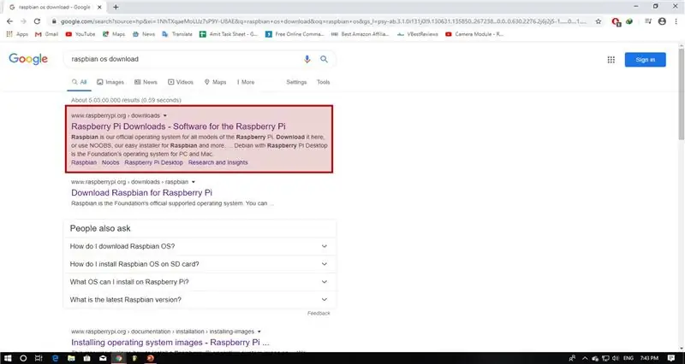Open the Noobs sitelink

[110, 162]
